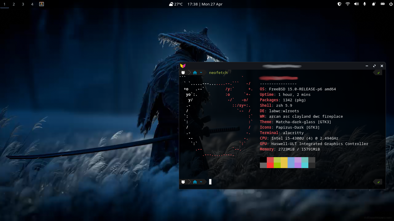Click the blue home folder icon in the prompt

tap(195, 73)
